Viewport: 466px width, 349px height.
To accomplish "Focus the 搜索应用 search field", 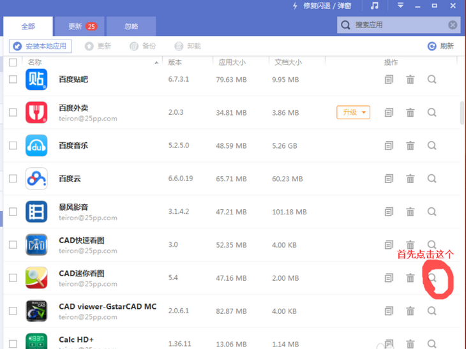I will tap(398, 25).
